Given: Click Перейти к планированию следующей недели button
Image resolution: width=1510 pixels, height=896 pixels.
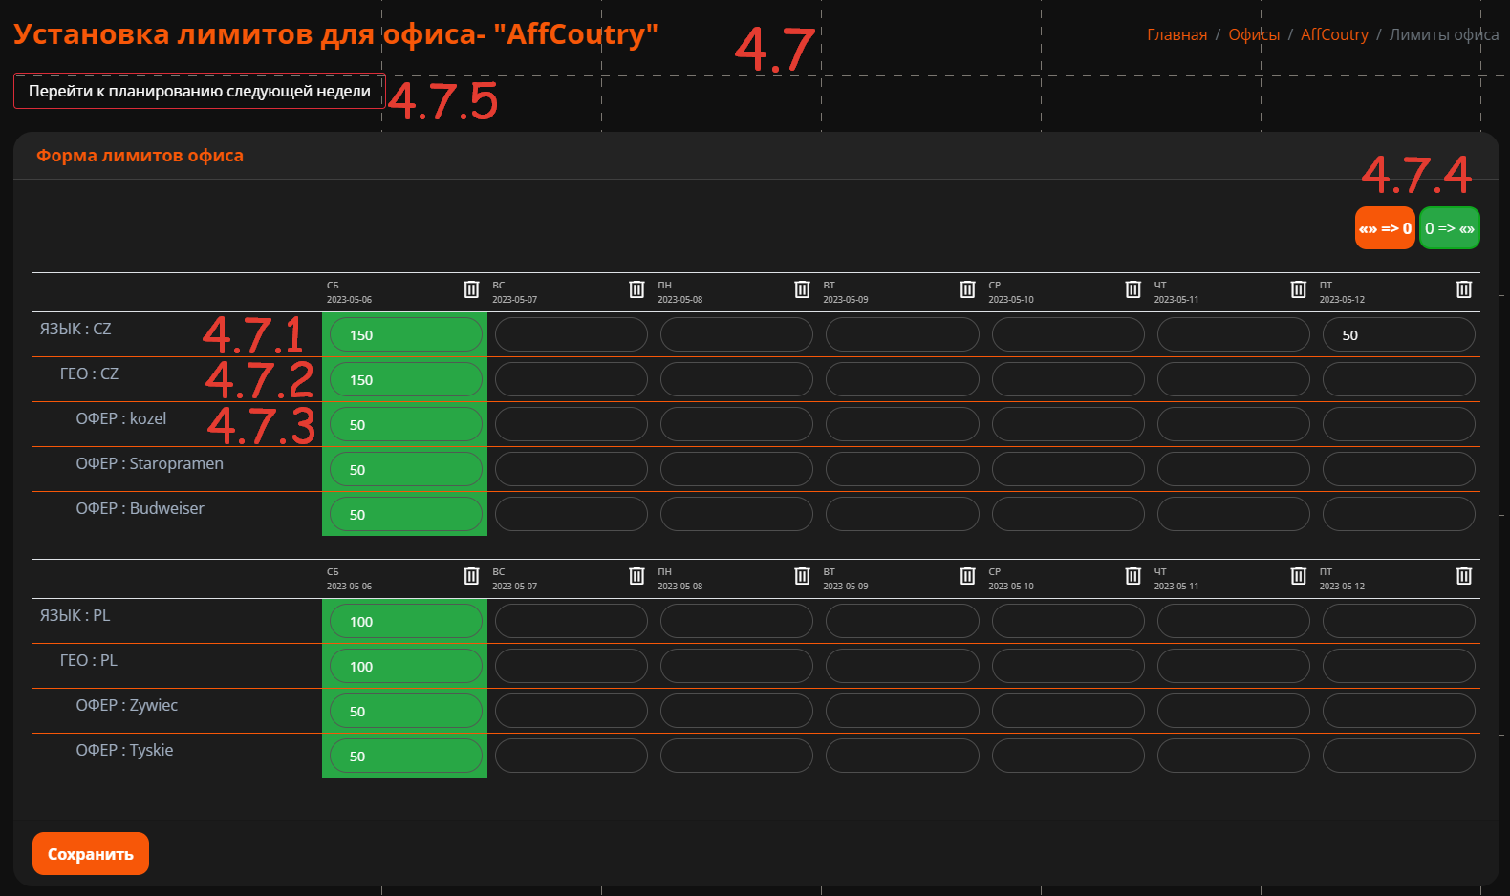Looking at the screenshot, I should click(200, 91).
